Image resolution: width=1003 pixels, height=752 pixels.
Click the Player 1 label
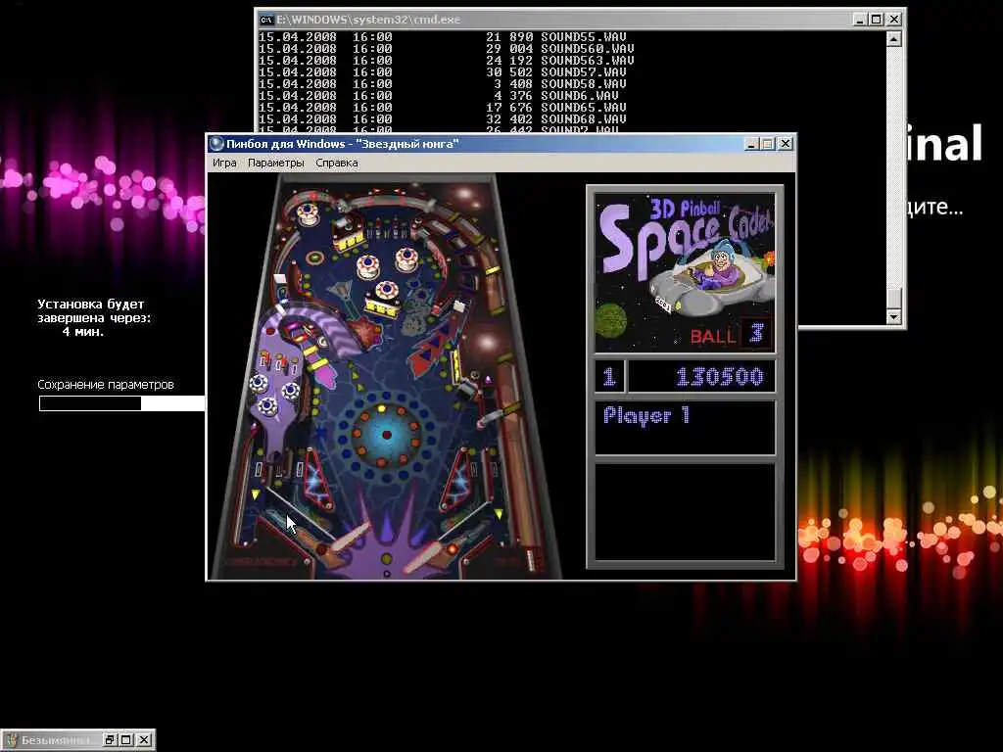pos(646,415)
